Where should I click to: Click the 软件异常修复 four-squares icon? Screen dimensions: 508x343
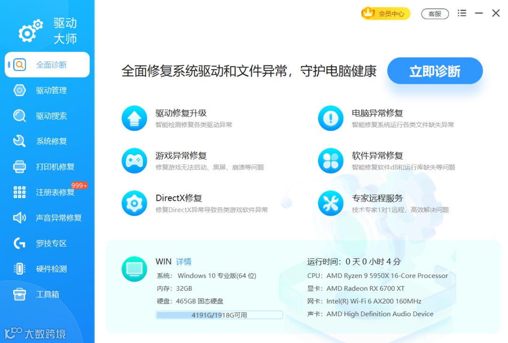click(x=331, y=160)
